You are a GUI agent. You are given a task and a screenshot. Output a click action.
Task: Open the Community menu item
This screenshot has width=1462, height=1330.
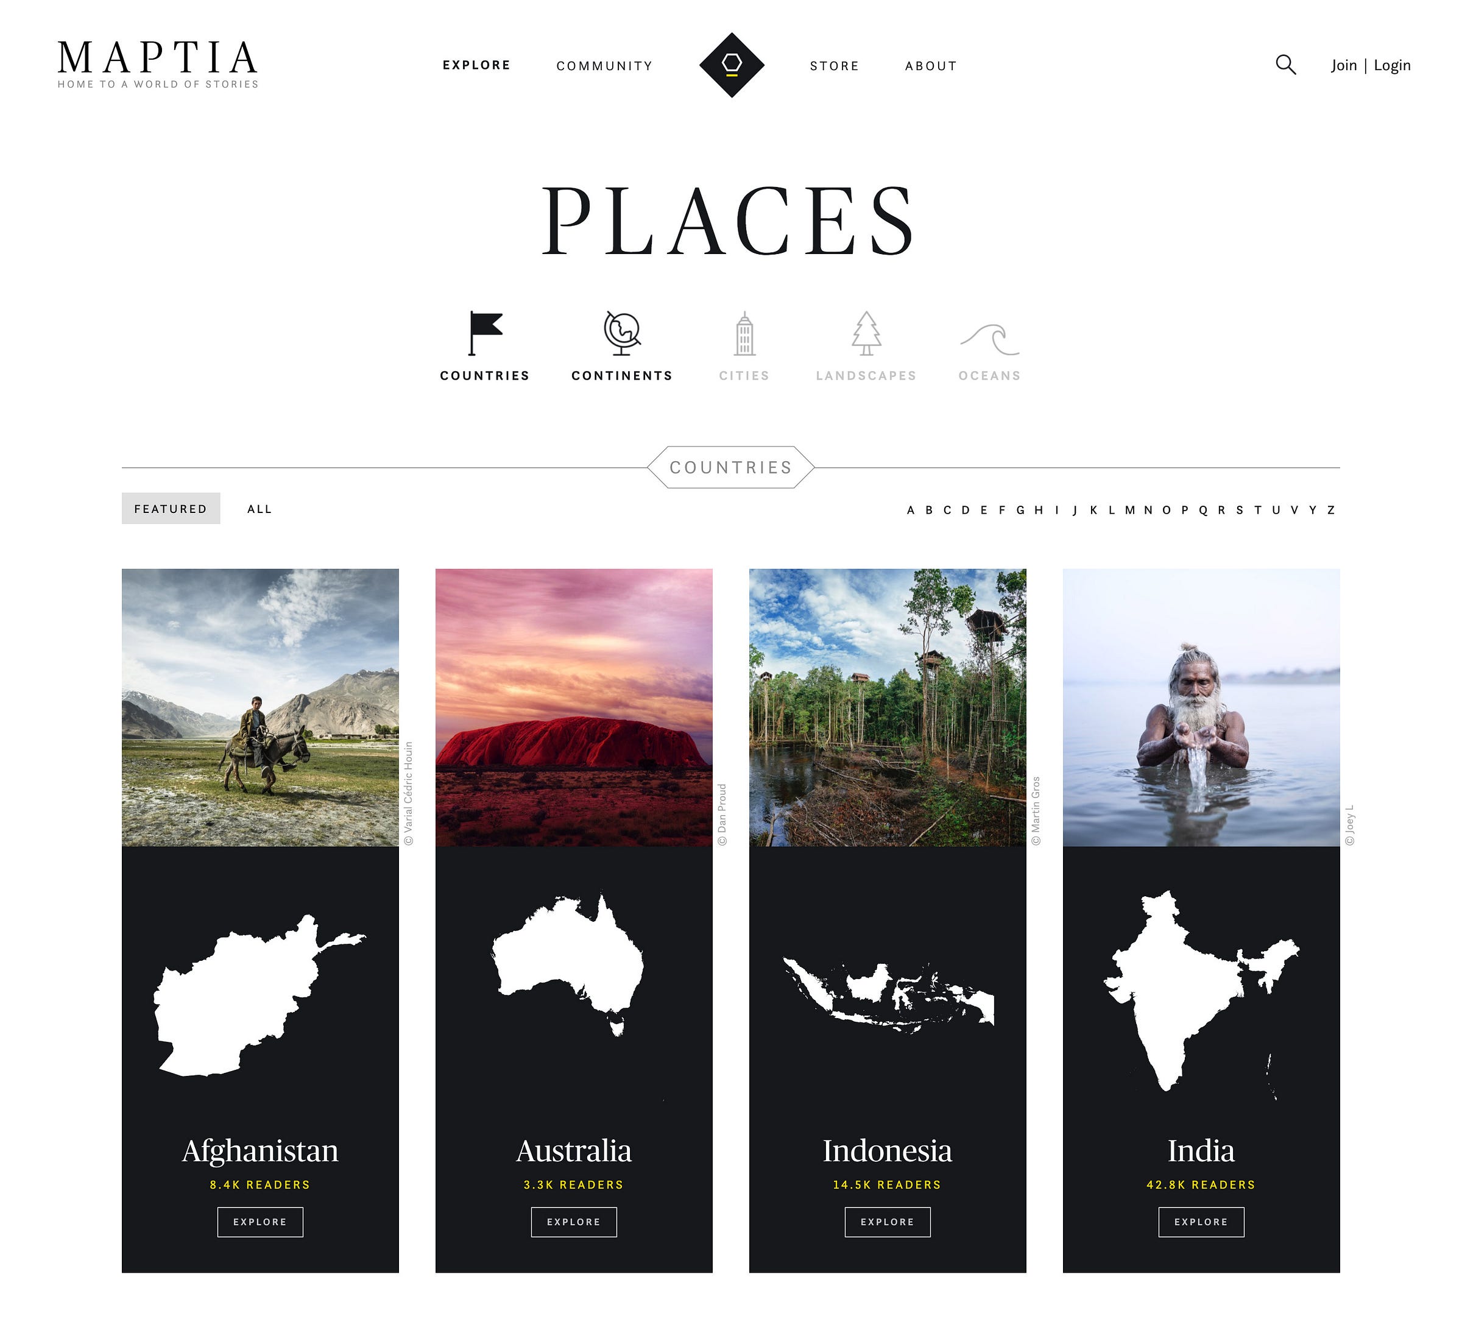604,66
